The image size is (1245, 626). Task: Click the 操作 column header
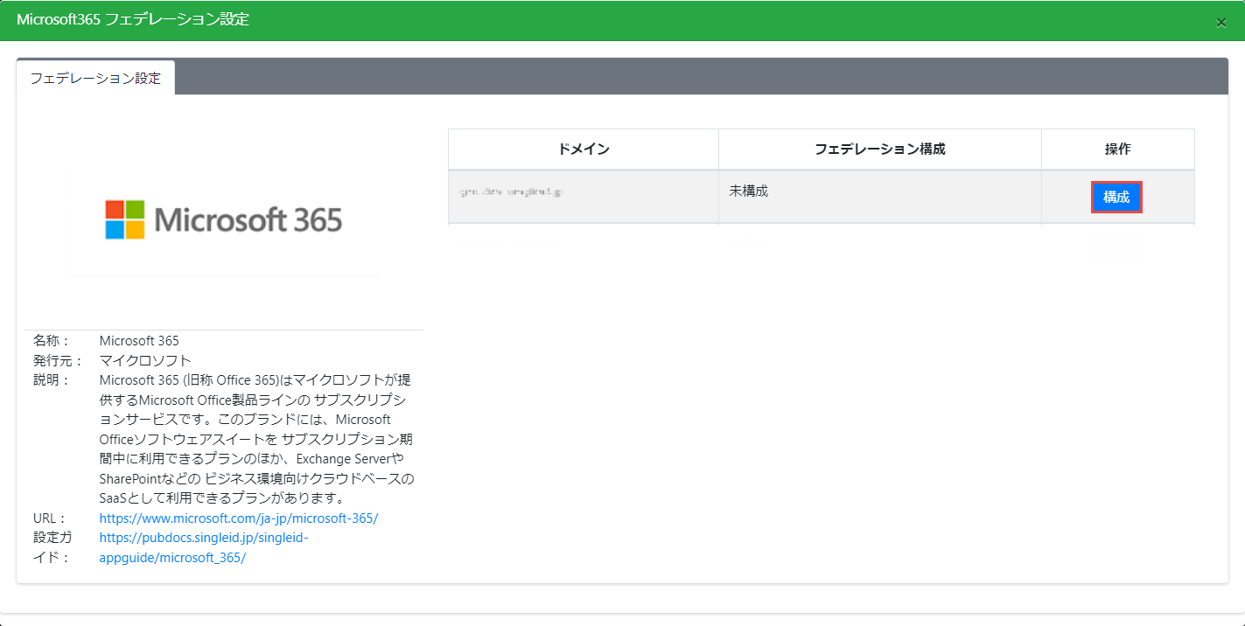tap(1117, 150)
